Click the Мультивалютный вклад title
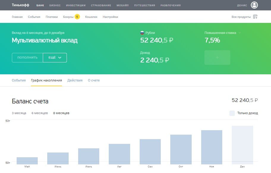 click(45, 40)
